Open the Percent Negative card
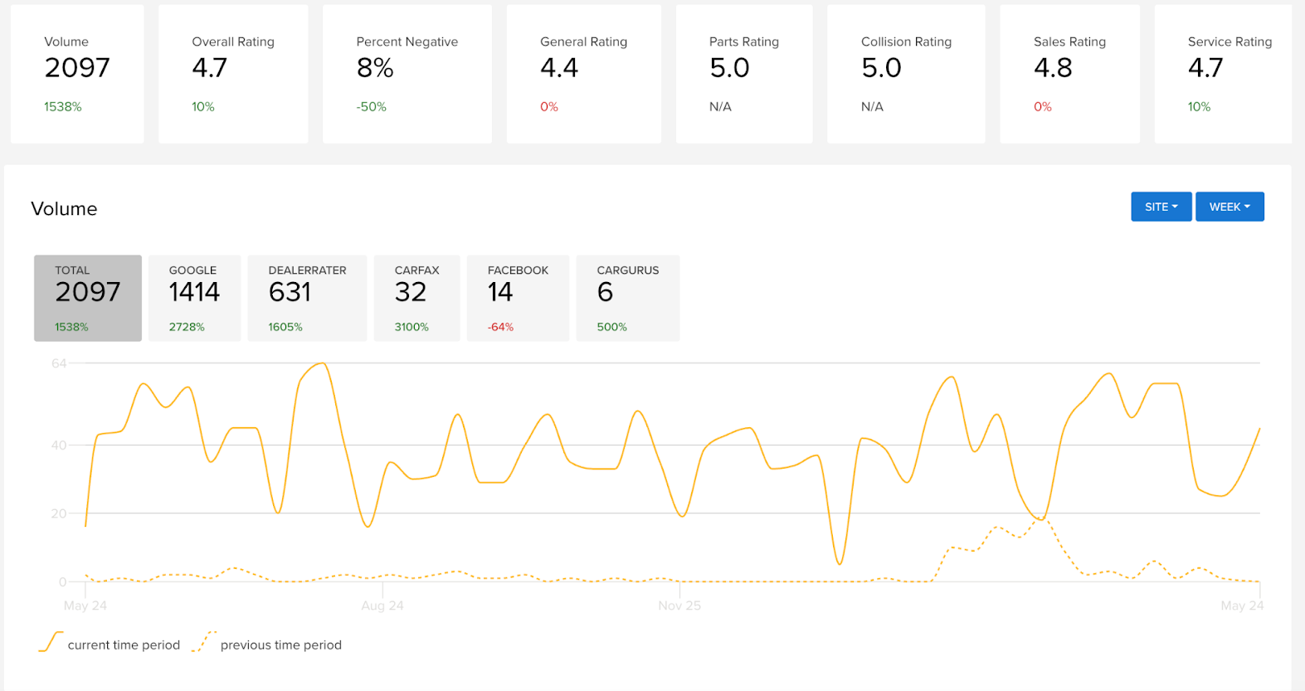Image resolution: width=1305 pixels, height=691 pixels. pos(407,74)
